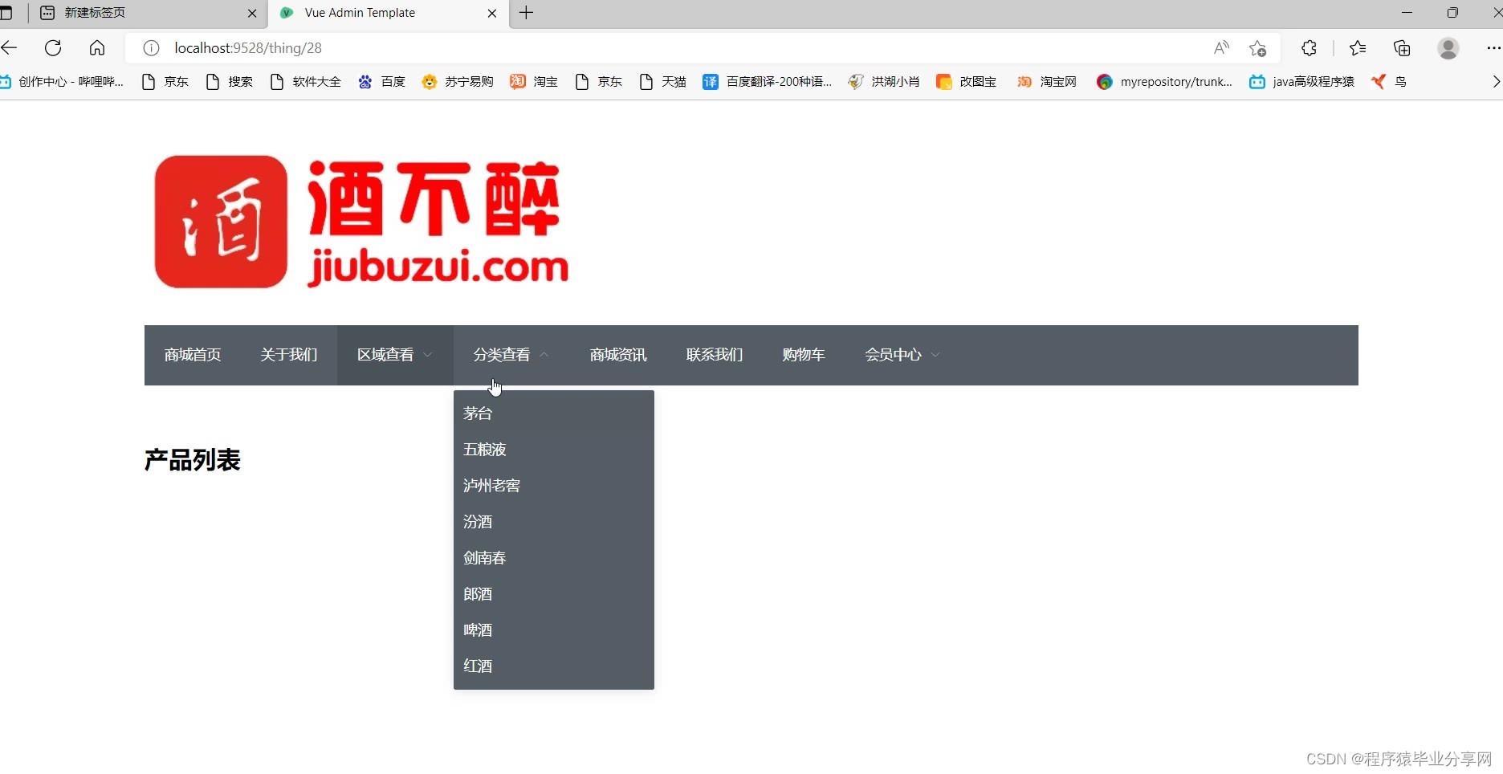Select 郎酒 category from dropdown
Image resolution: width=1503 pixels, height=774 pixels.
point(554,594)
